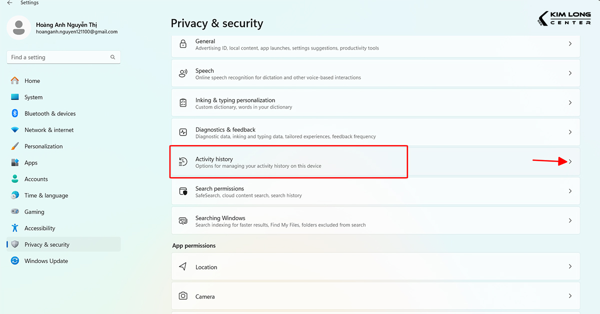This screenshot has height=314, width=600.
Task: Expand Diagnostics & feedback chevron
Action: pyautogui.click(x=570, y=132)
